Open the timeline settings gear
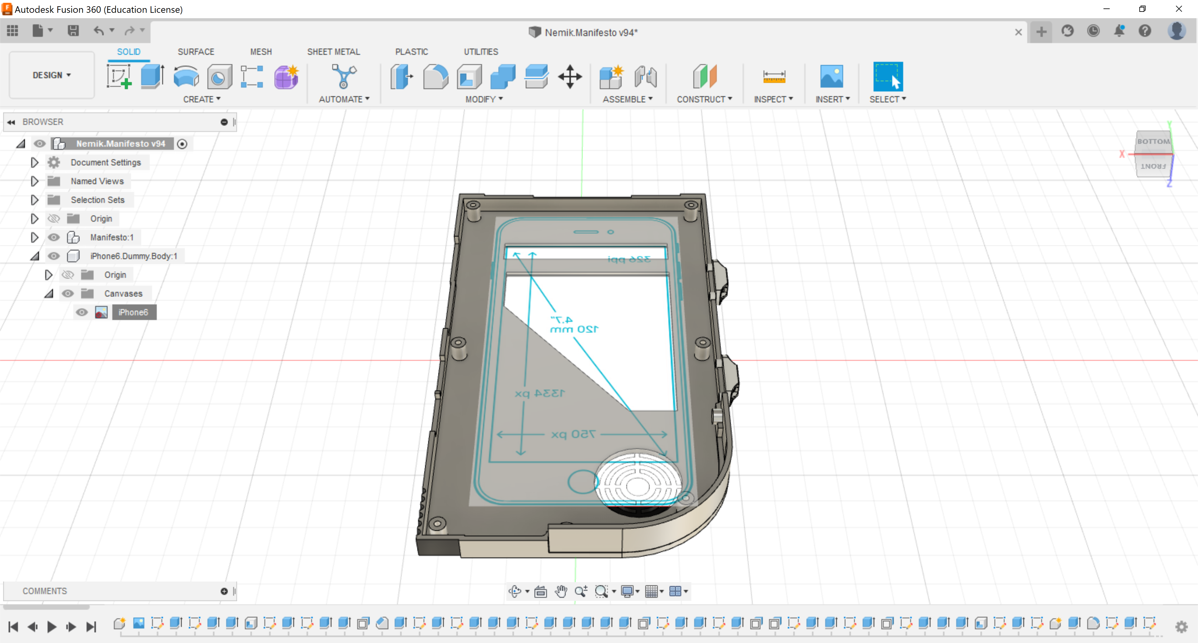Image resolution: width=1198 pixels, height=643 pixels. click(x=1181, y=627)
